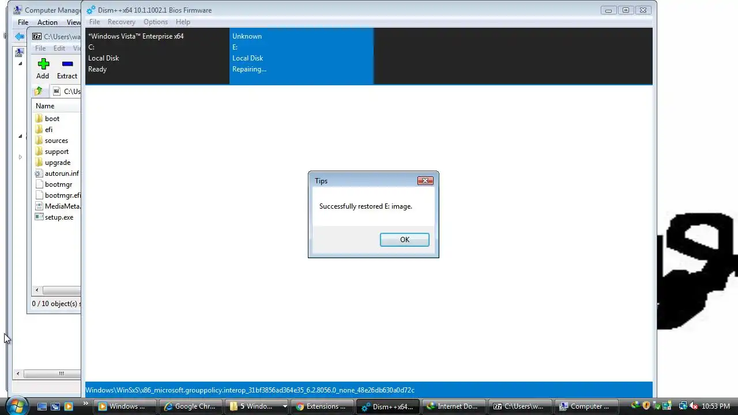Close the Tips dialog with its X
The image size is (738, 415).
(425, 180)
